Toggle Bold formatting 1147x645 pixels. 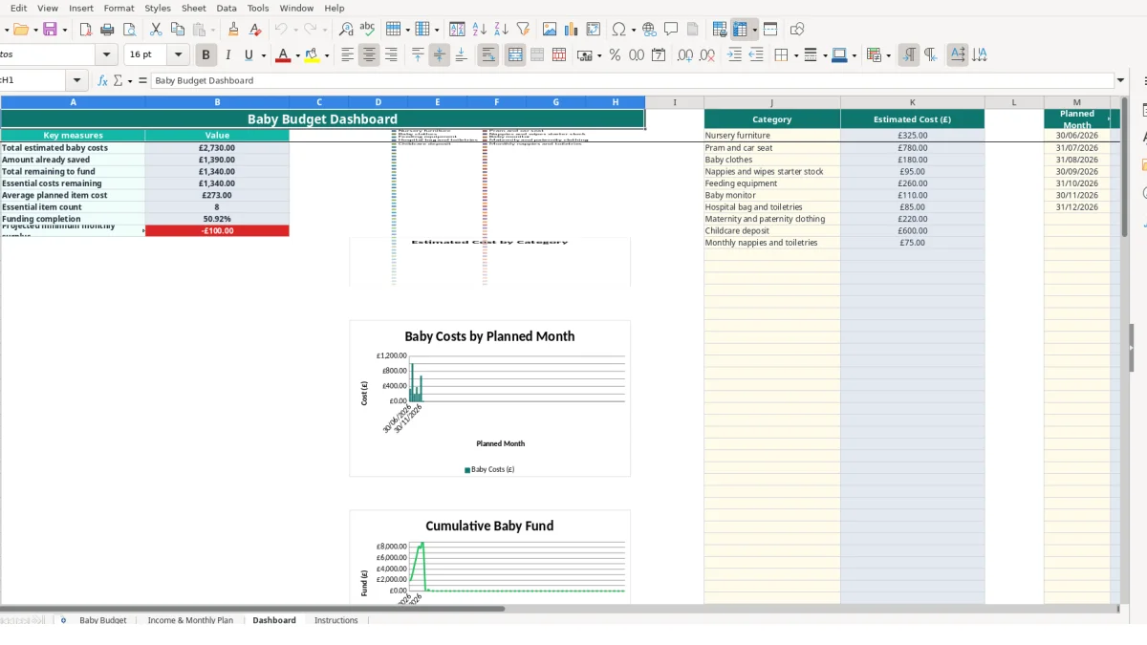(x=206, y=55)
